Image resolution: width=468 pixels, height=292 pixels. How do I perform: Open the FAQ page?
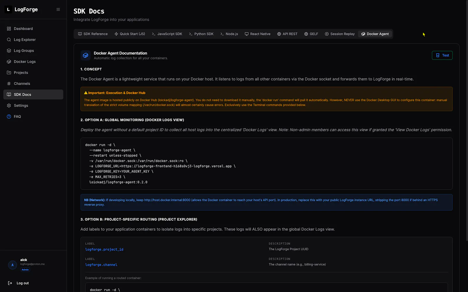click(33, 117)
